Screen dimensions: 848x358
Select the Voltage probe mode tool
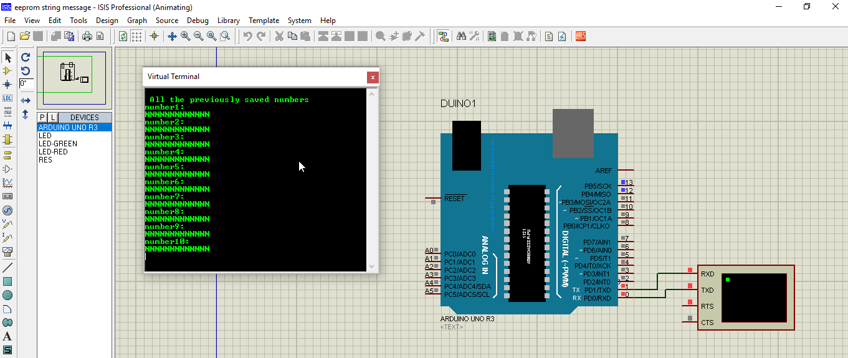[x=8, y=224]
